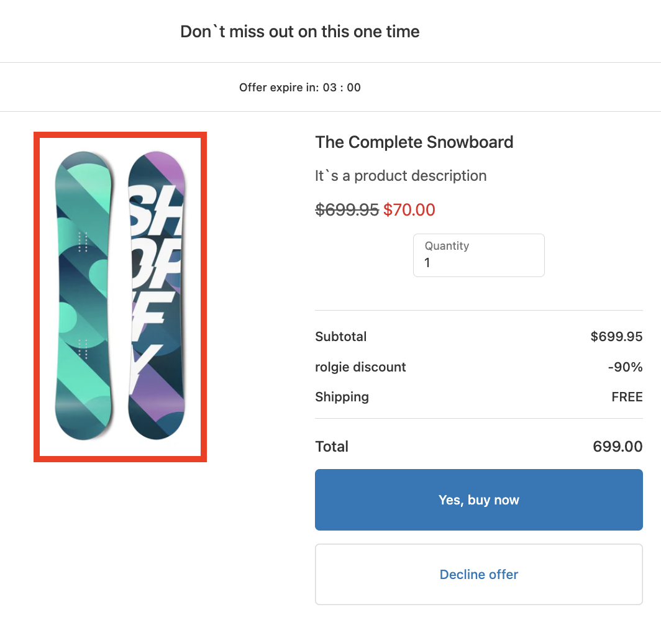Click the Subtotal amount $699.95
661x625 pixels.
(x=616, y=337)
